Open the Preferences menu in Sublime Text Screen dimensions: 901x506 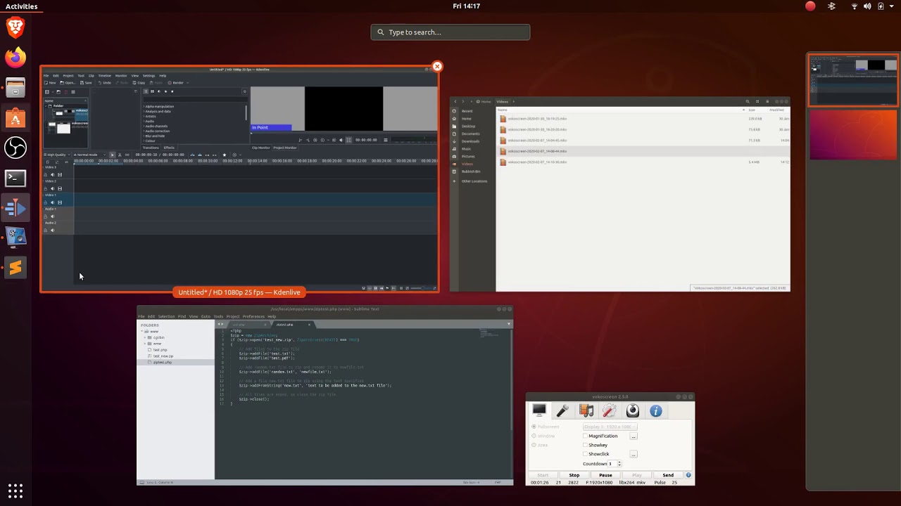(x=253, y=316)
